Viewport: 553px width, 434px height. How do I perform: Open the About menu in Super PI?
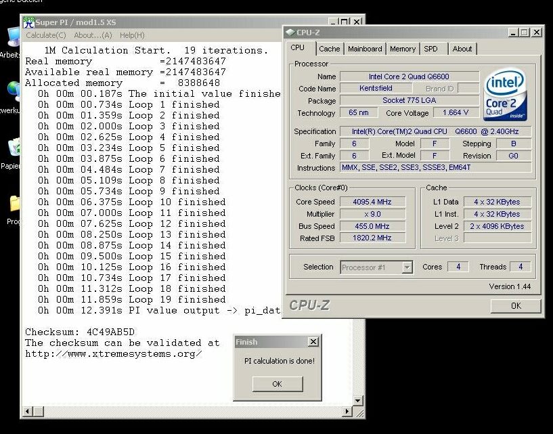click(93, 35)
